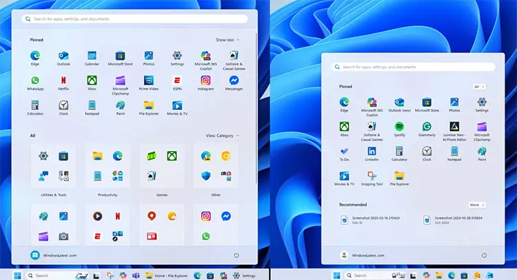Screen dimensions: 517x280
Task: Open Grammarly pinned app
Action: coord(427,129)
